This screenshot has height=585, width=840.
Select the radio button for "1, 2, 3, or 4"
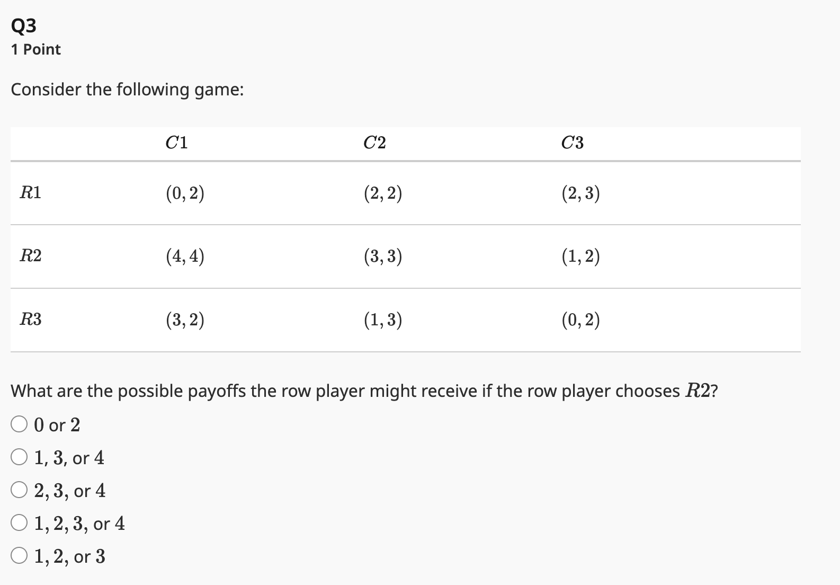pos(19,523)
